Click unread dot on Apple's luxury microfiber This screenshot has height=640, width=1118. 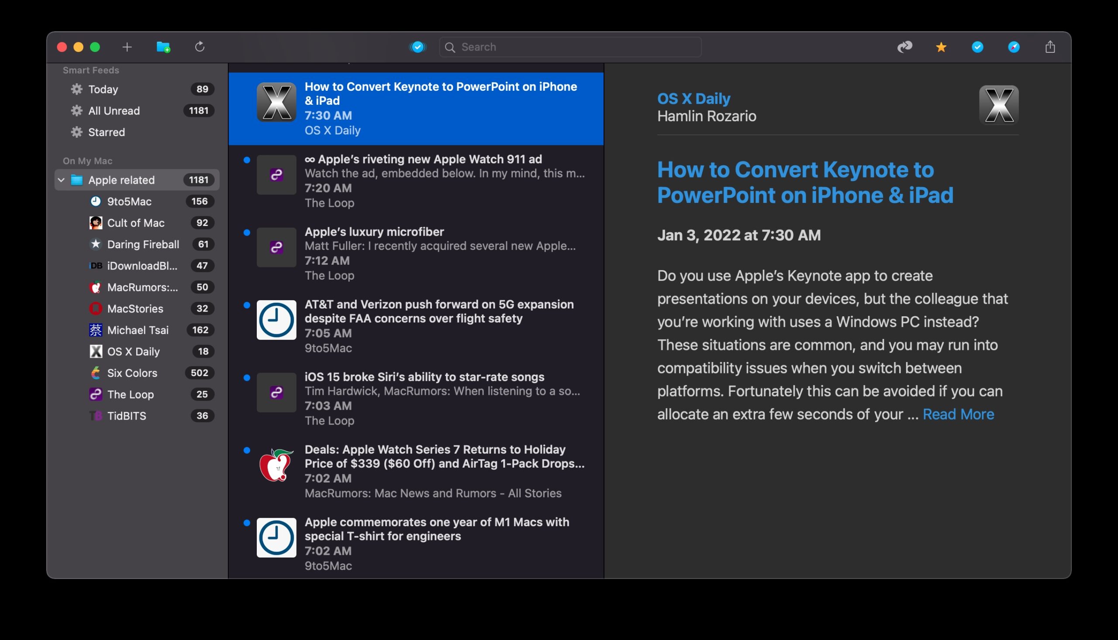click(x=247, y=233)
